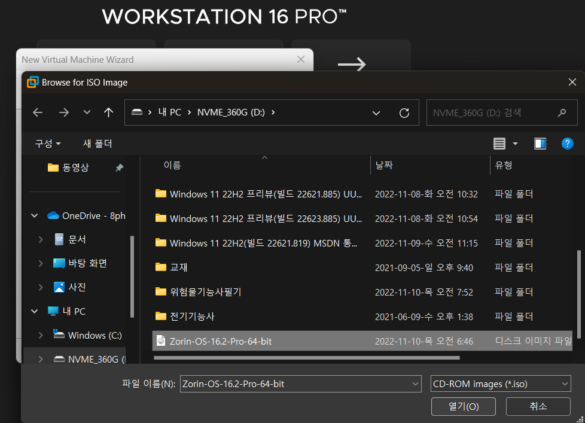Select 'NVME_360G (D:)' breadcrumb segment
This screenshot has height=423, width=585.
point(231,112)
